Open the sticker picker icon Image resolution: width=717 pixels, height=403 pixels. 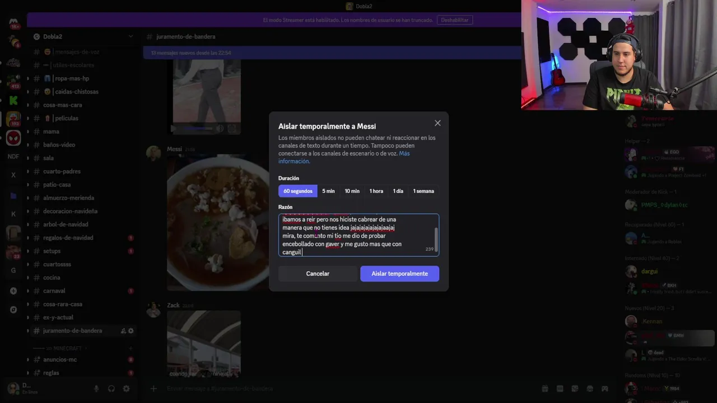click(575, 388)
